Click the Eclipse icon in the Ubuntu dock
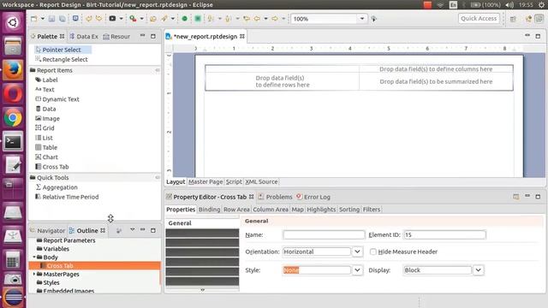548x308 pixels. [x=13, y=297]
